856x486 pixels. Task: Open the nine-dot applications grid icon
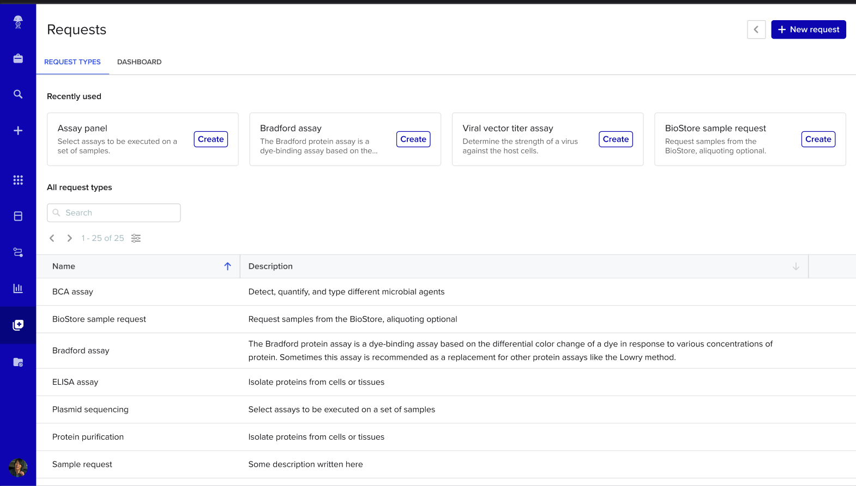[x=18, y=180]
